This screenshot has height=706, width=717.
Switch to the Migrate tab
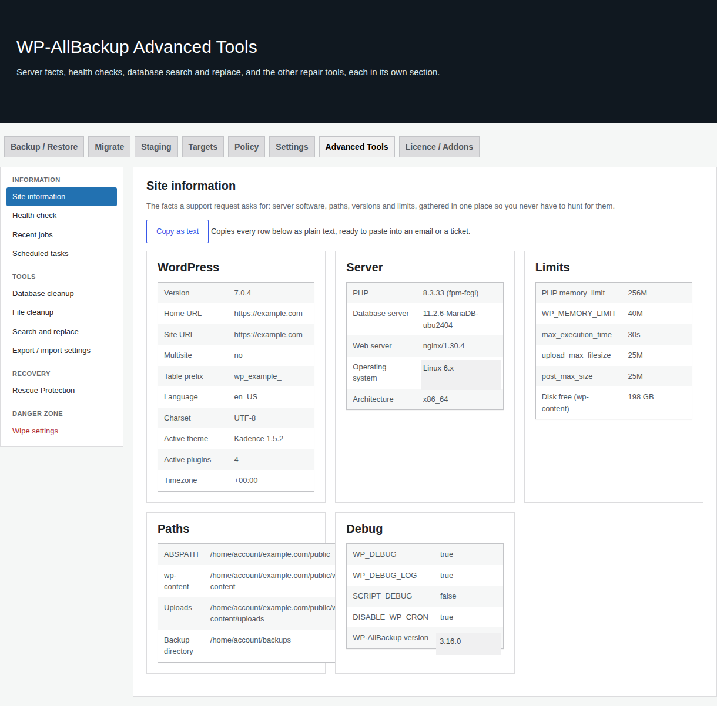tap(109, 147)
